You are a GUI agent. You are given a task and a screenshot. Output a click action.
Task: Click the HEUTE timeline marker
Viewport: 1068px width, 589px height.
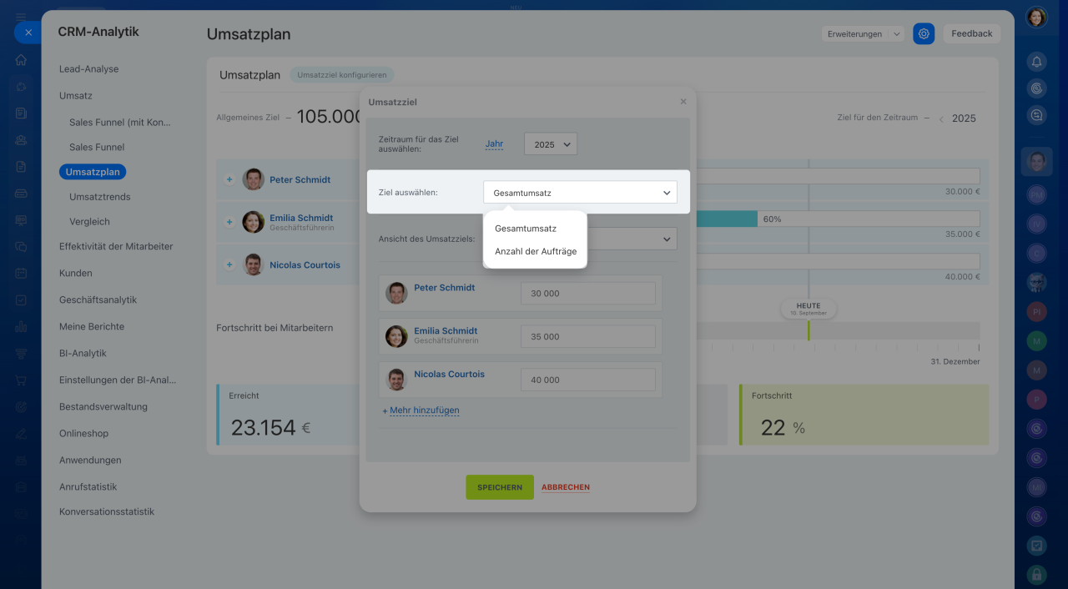809,309
